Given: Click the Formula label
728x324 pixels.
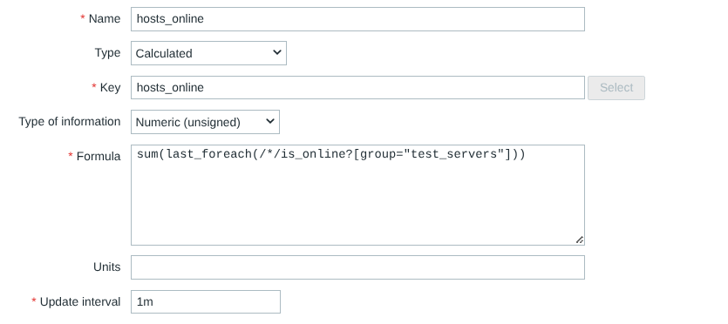Looking at the screenshot, I should 99,156.
